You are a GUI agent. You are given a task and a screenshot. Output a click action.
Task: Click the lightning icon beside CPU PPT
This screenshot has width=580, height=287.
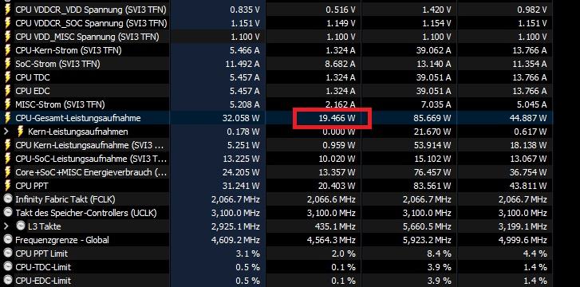coord(7,186)
